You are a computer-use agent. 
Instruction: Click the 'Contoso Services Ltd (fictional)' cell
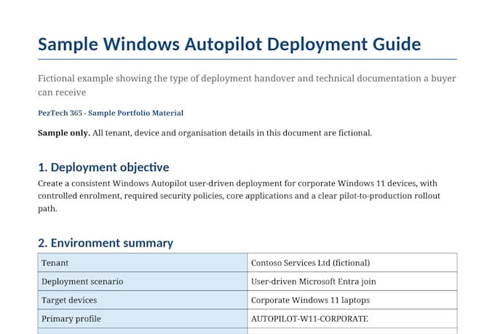[x=352, y=263]
